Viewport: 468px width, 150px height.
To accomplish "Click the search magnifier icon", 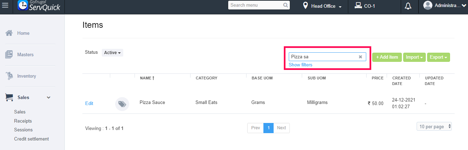I will [286, 5].
